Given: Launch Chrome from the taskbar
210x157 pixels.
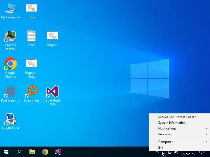Looking at the screenshot, I should tap(45, 152).
